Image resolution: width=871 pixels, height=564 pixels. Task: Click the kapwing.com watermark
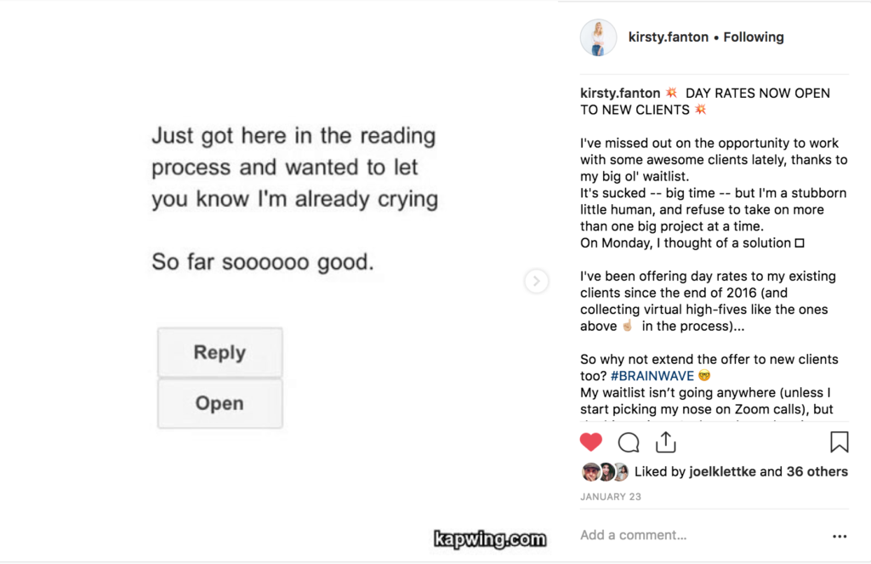[489, 538]
